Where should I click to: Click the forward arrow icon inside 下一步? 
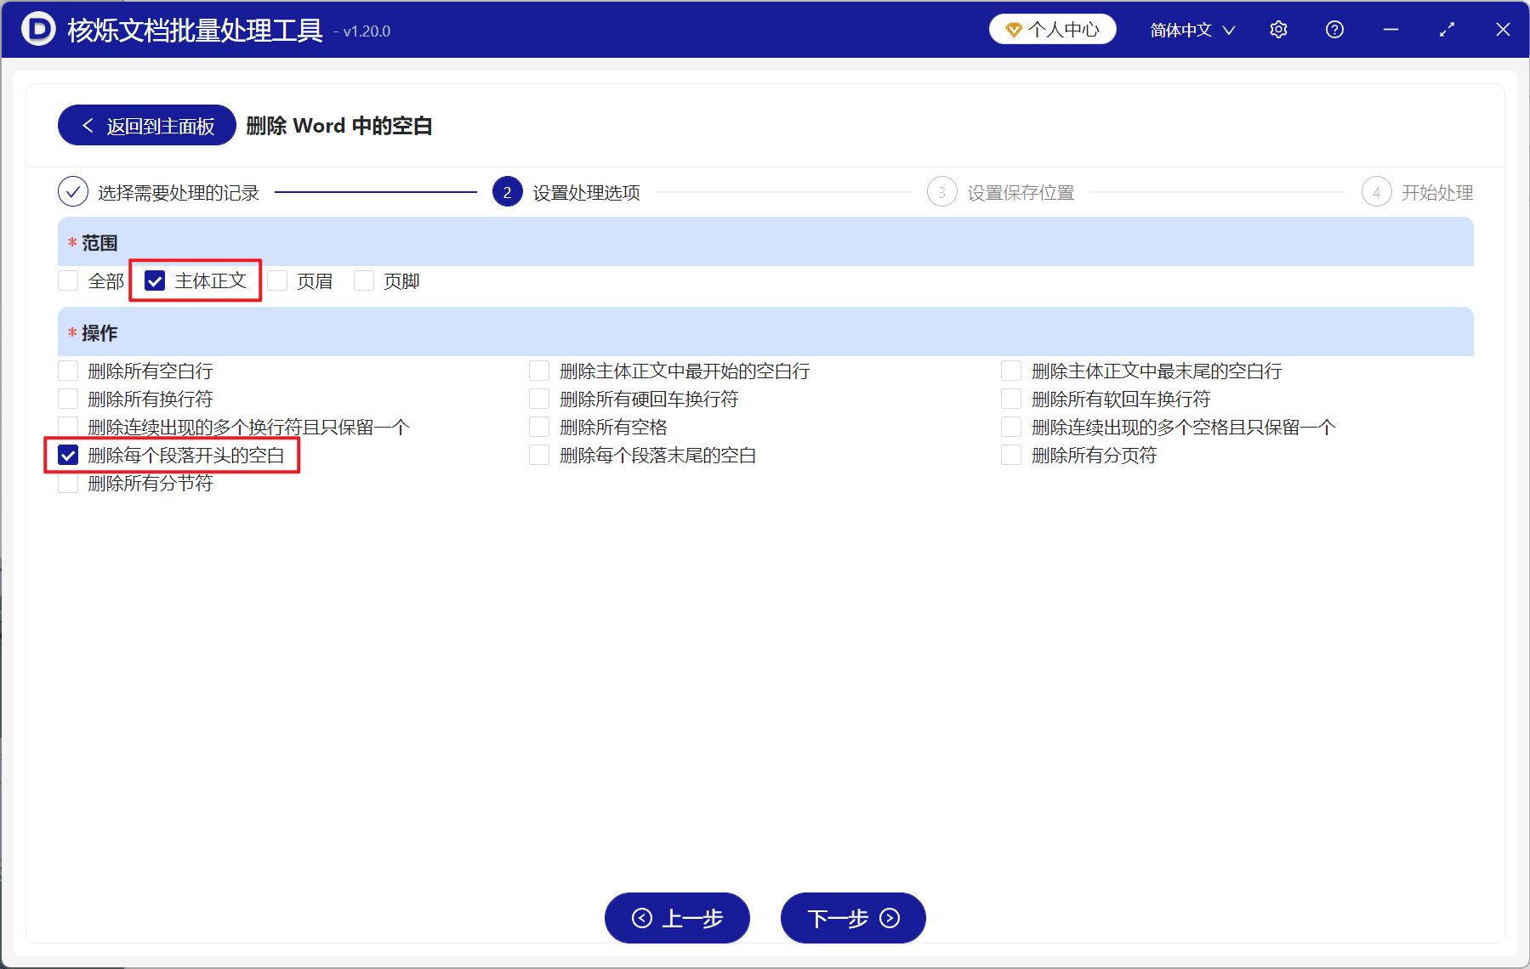coord(888,919)
